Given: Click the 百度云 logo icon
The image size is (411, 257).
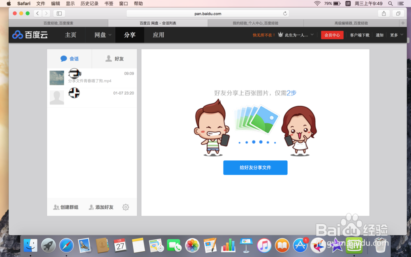Looking at the screenshot, I should coord(17,35).
